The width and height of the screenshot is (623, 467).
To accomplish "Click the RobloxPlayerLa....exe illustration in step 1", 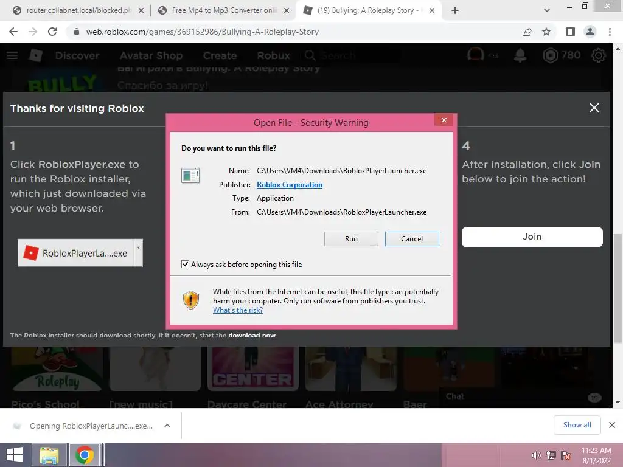I will click(80, 253).
